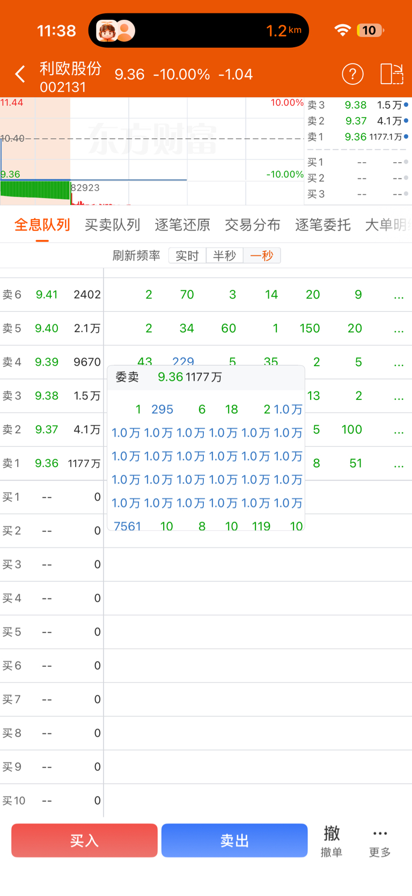Select 半秒 refresh frequency

pos(224,256)
